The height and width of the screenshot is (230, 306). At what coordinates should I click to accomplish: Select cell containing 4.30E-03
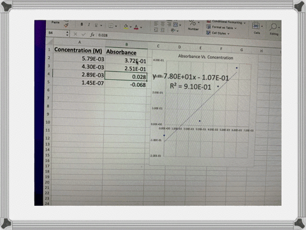(78, 66)
